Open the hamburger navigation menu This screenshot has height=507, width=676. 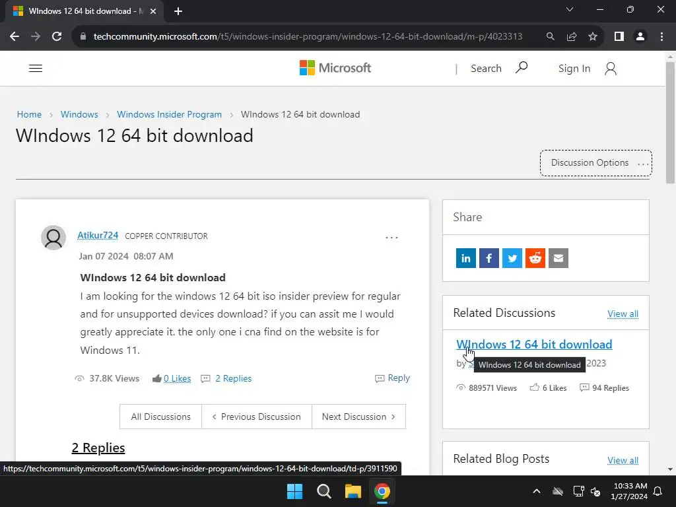tap(36, 68)
